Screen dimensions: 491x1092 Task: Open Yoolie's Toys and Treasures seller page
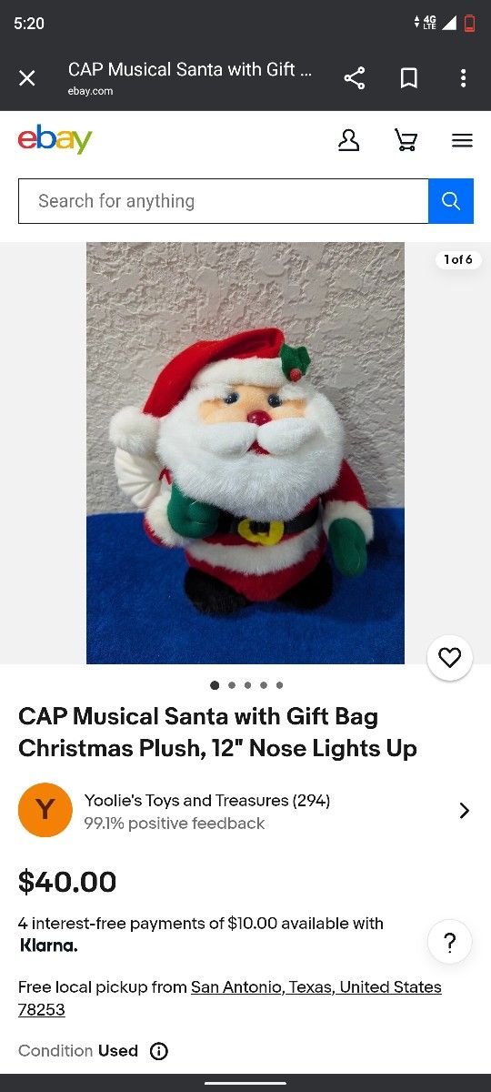click(x=207, y=801)
